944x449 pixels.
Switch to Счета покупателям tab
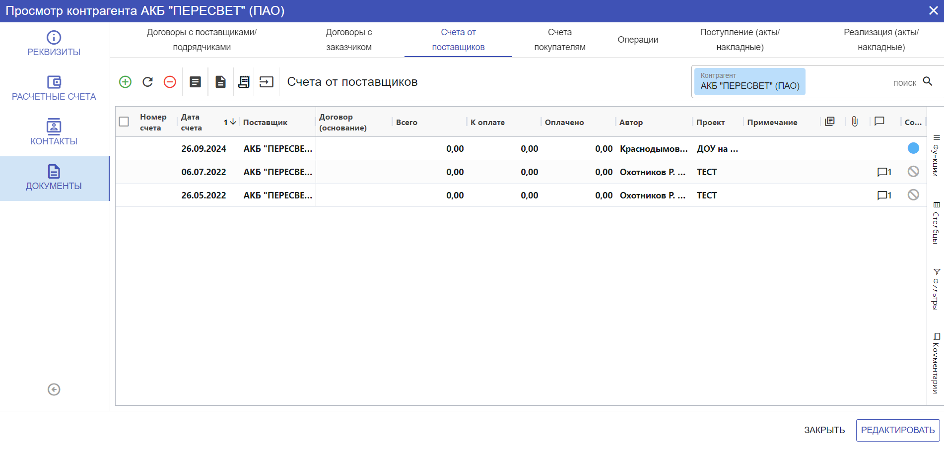tap(560, 40)
